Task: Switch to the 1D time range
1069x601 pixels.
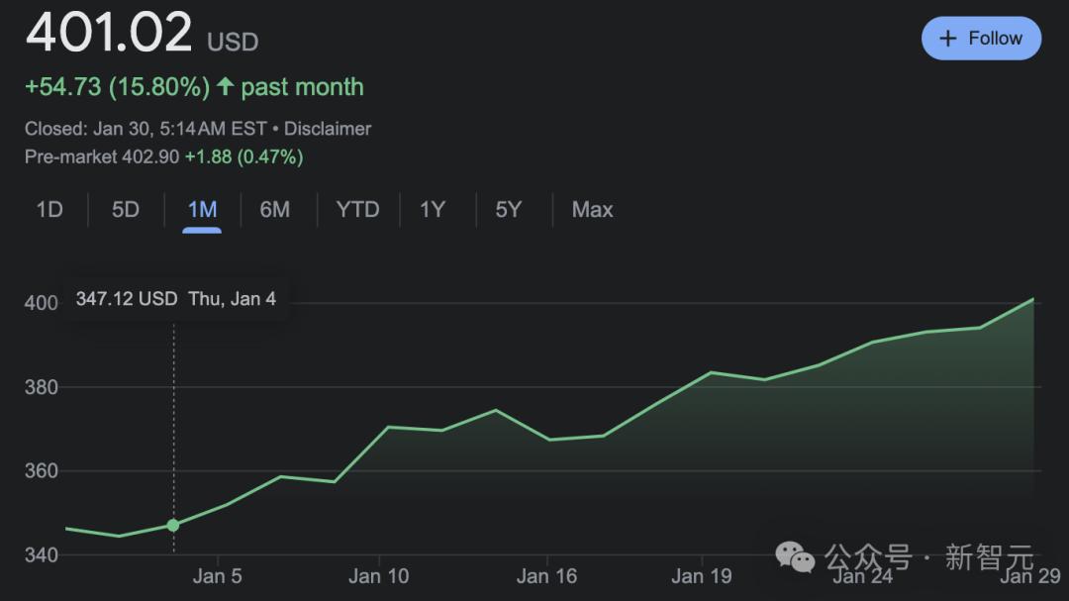Action: pos(49,210)
